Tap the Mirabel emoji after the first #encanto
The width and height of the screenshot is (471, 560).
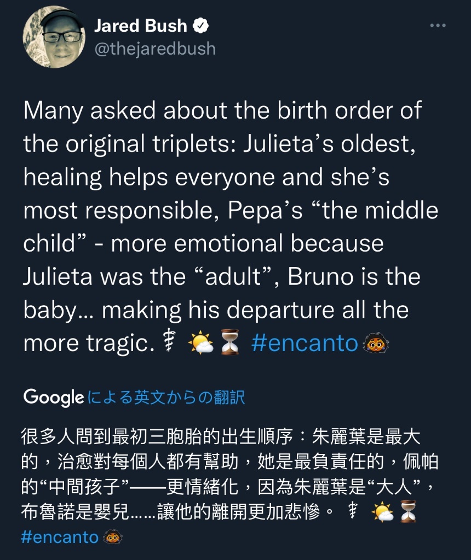point(376,343)
